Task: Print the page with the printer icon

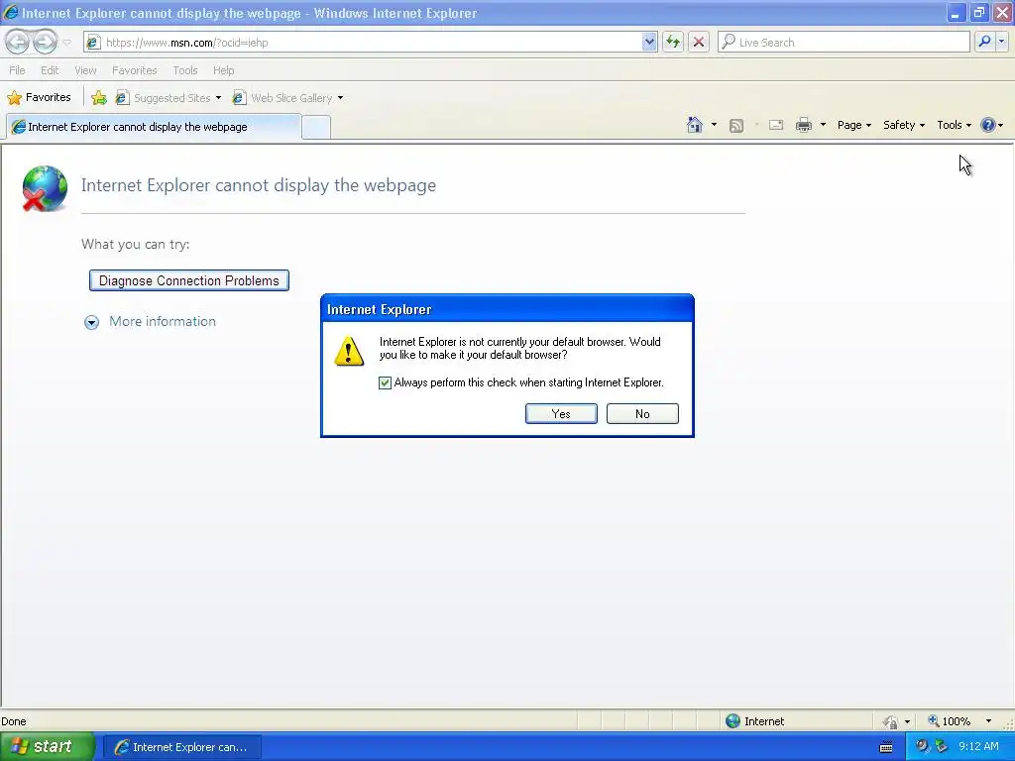Action: coord(803,125)
